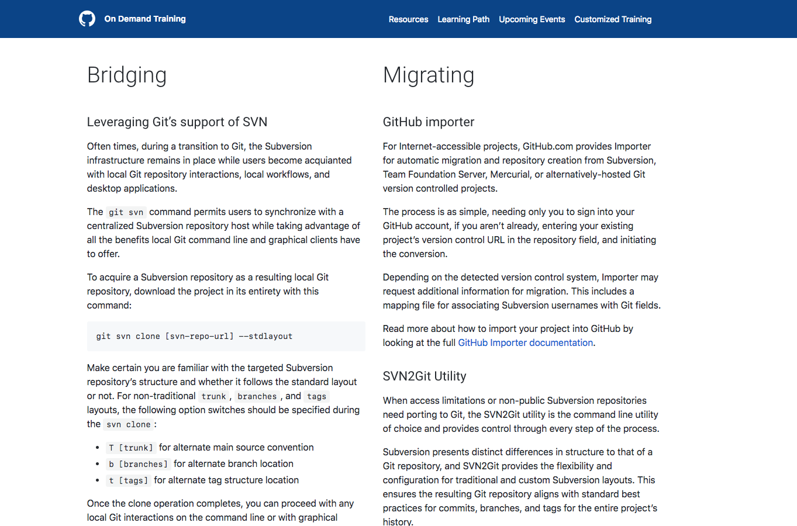Go to Upcoming Events in the navbar
Image resolution: width=797 pixels, height=526 pixels.
(532, 19)
